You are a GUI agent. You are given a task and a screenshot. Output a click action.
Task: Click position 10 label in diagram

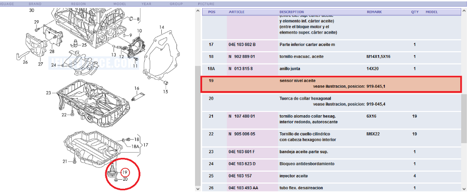coord(139,31)
